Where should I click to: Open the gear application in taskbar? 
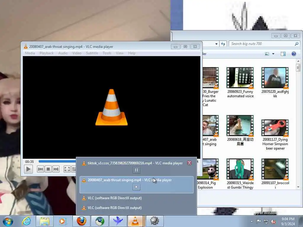pos(154,221)
